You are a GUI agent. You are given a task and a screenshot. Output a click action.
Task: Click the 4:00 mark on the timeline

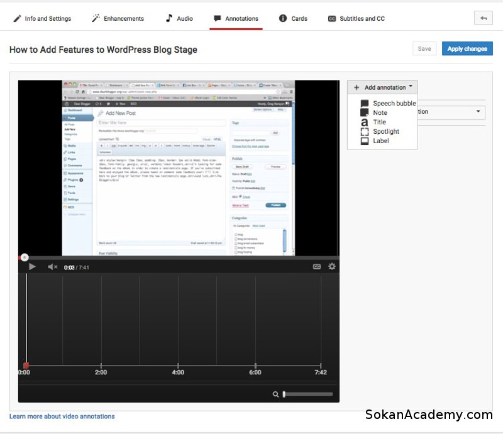178,372
